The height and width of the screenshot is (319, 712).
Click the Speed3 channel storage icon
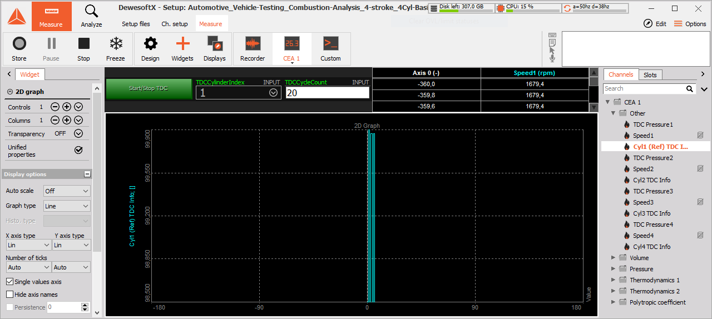coord(700,202)
